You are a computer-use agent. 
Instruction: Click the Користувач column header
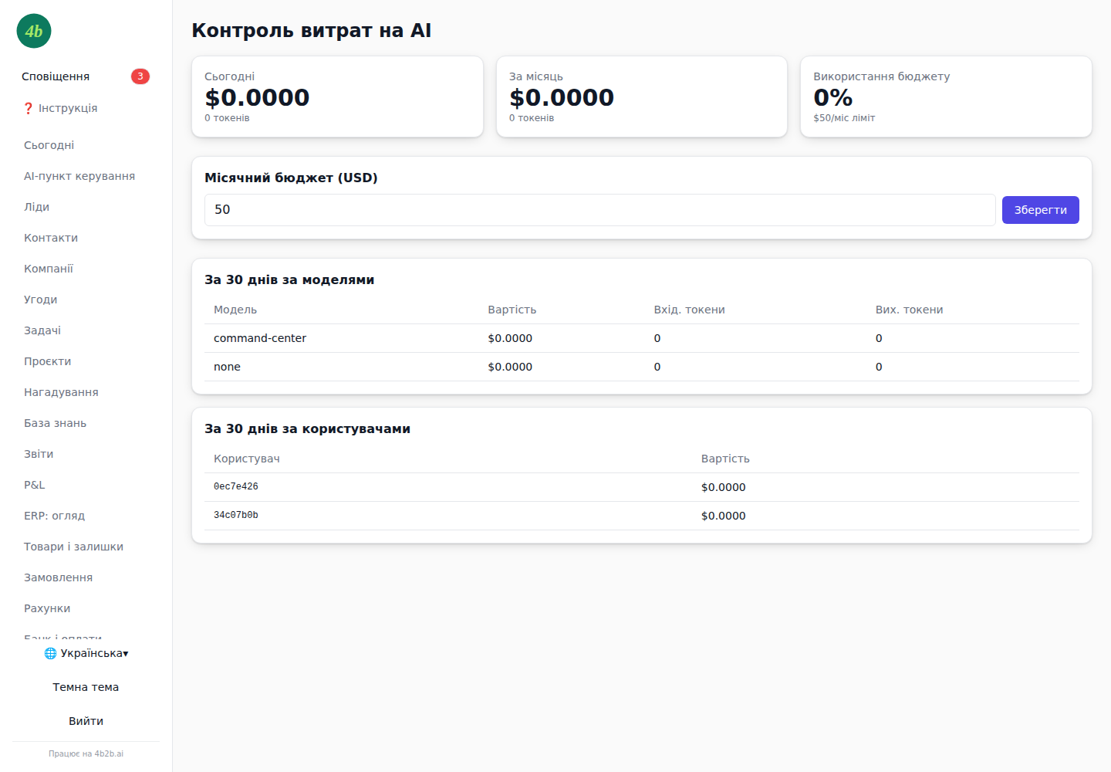tap(247, 459)
